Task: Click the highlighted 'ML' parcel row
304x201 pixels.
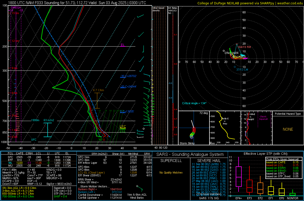Action: 39,163
